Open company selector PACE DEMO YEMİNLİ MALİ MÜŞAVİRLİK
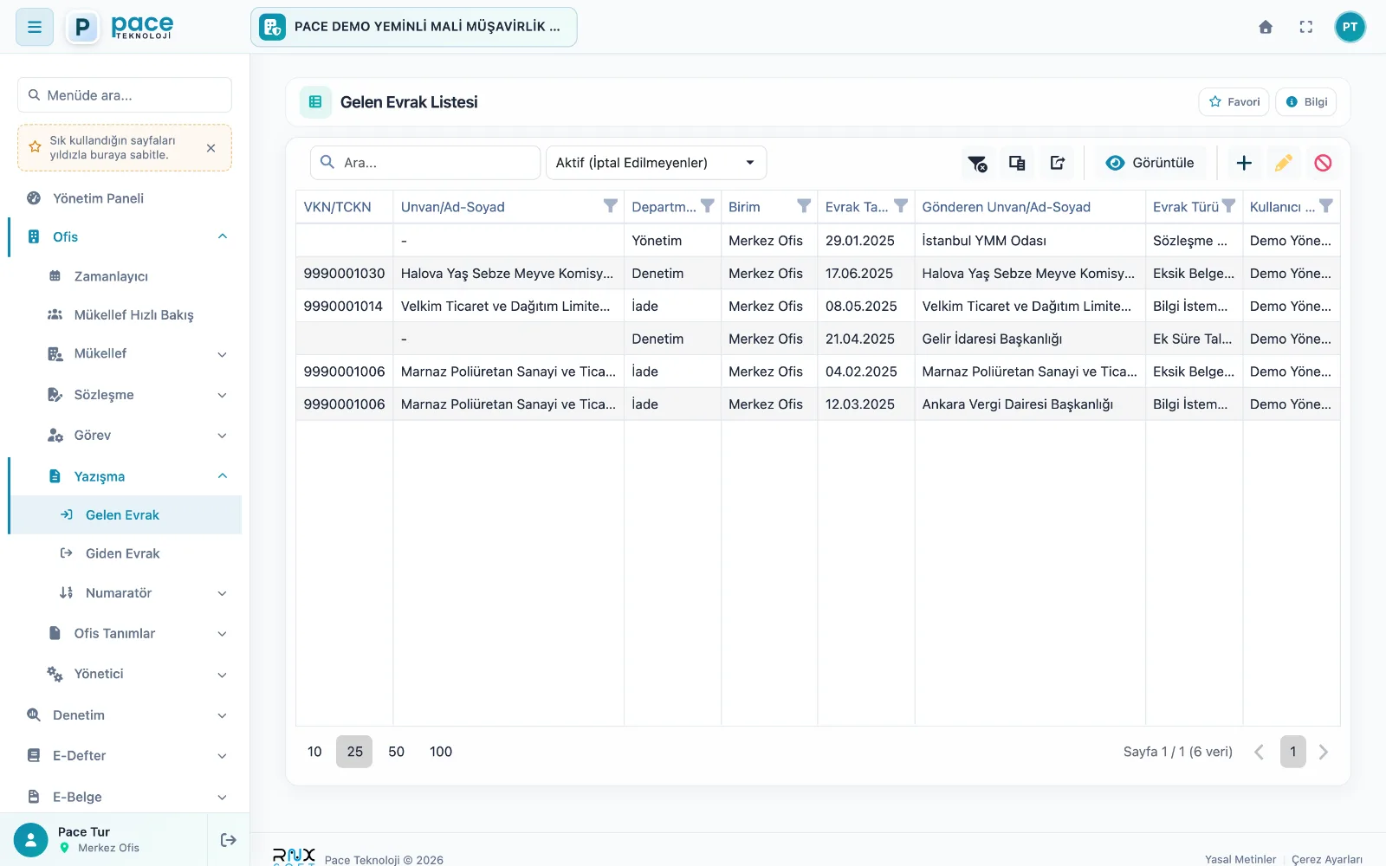 (x=414, y=27)
